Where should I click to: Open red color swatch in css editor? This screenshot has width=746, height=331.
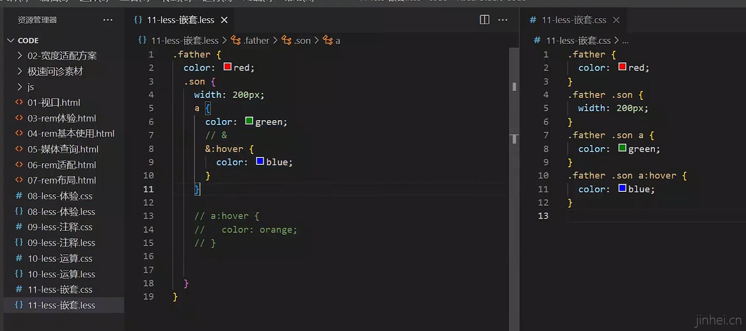[622, 67]
